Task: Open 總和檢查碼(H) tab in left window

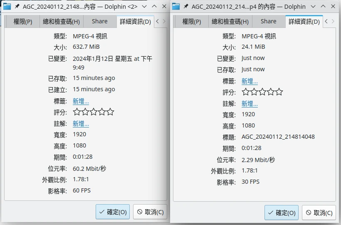Action: (x=61, y=22)
